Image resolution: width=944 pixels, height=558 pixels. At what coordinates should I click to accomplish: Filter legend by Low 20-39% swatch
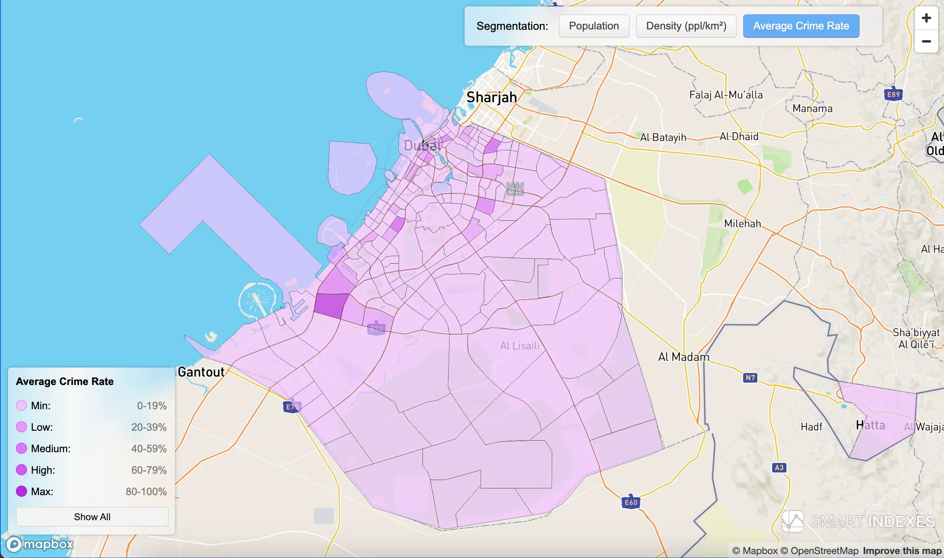coord(21,427)
